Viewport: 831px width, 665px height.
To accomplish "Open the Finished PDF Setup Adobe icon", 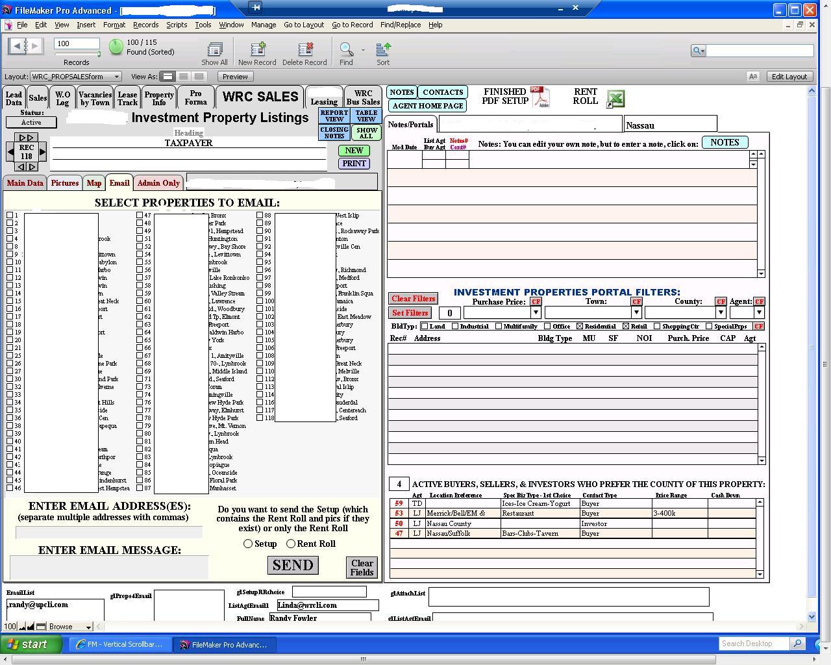I will (x=540, y=97).
